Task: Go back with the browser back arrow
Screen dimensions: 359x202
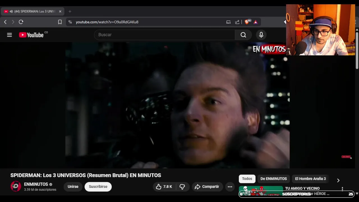Action: (5, 22)
